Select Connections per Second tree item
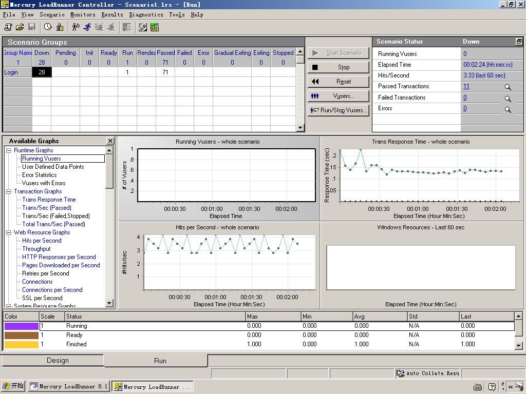Screen dimensions: 526x394 pos(52,290)
